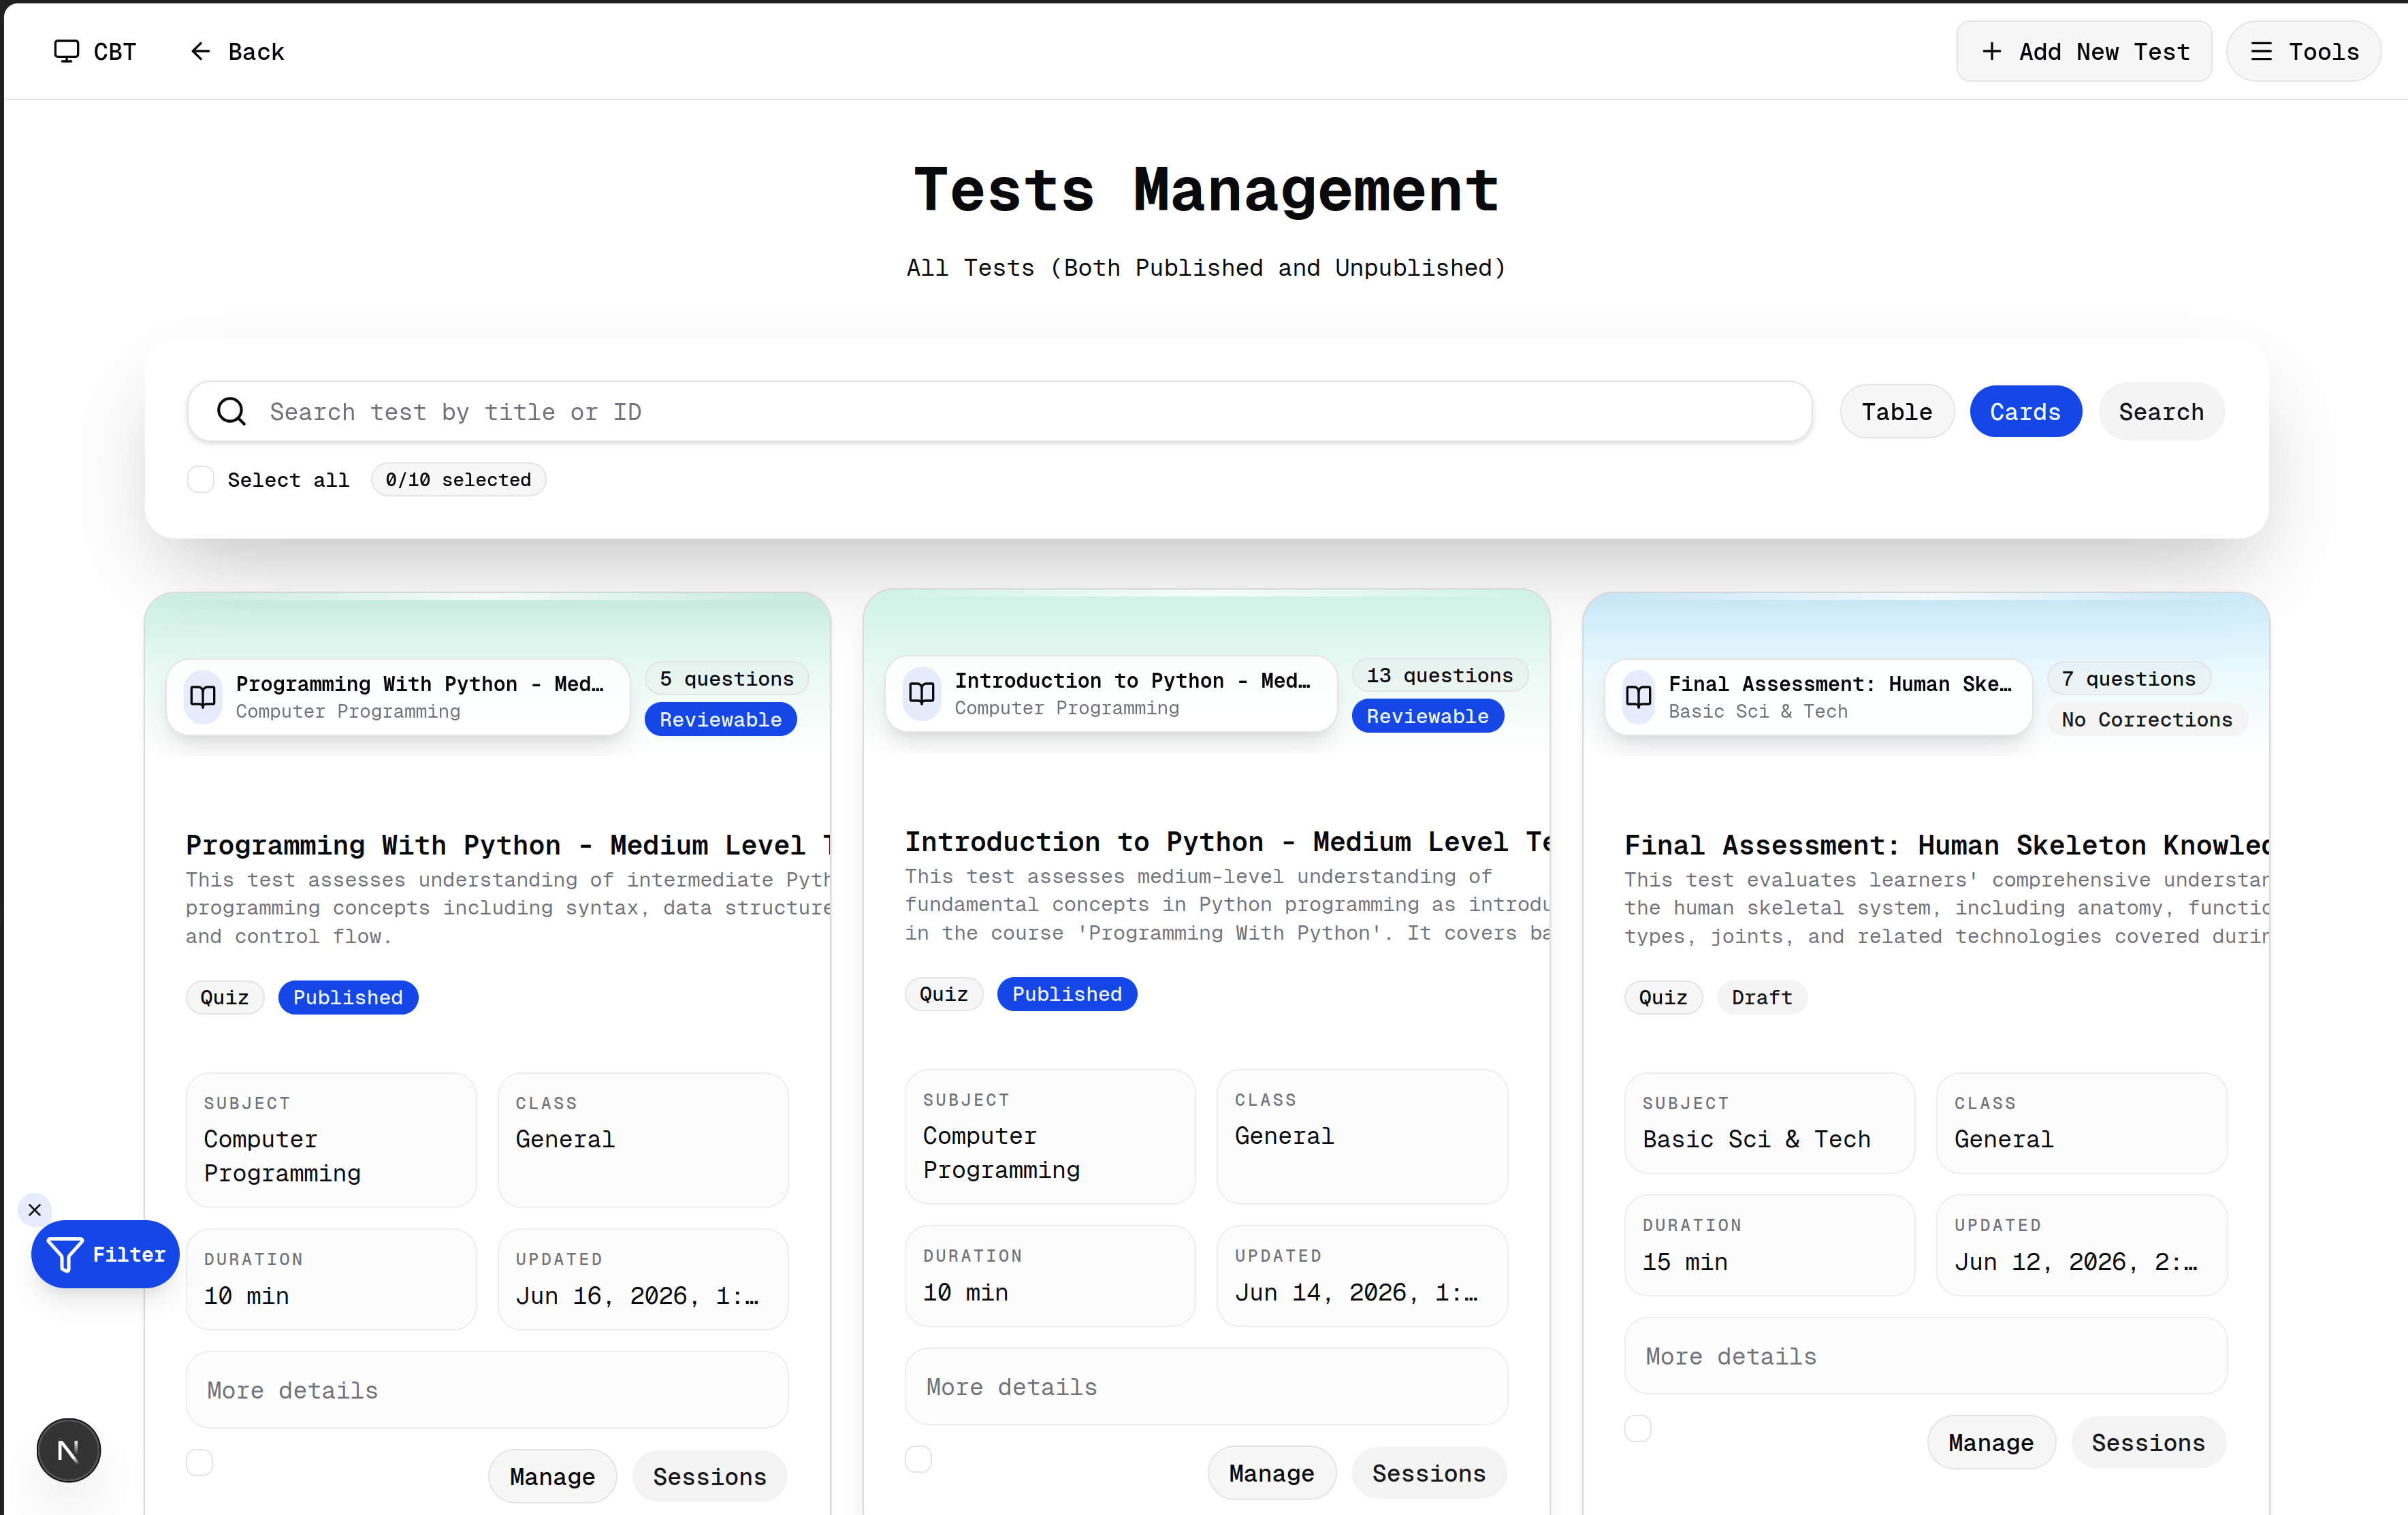Image resolution: width=2408 pixels, height=1515 pixels.
Task: Open the Tools hamburger menu icon
Action: click(2261, 51)
